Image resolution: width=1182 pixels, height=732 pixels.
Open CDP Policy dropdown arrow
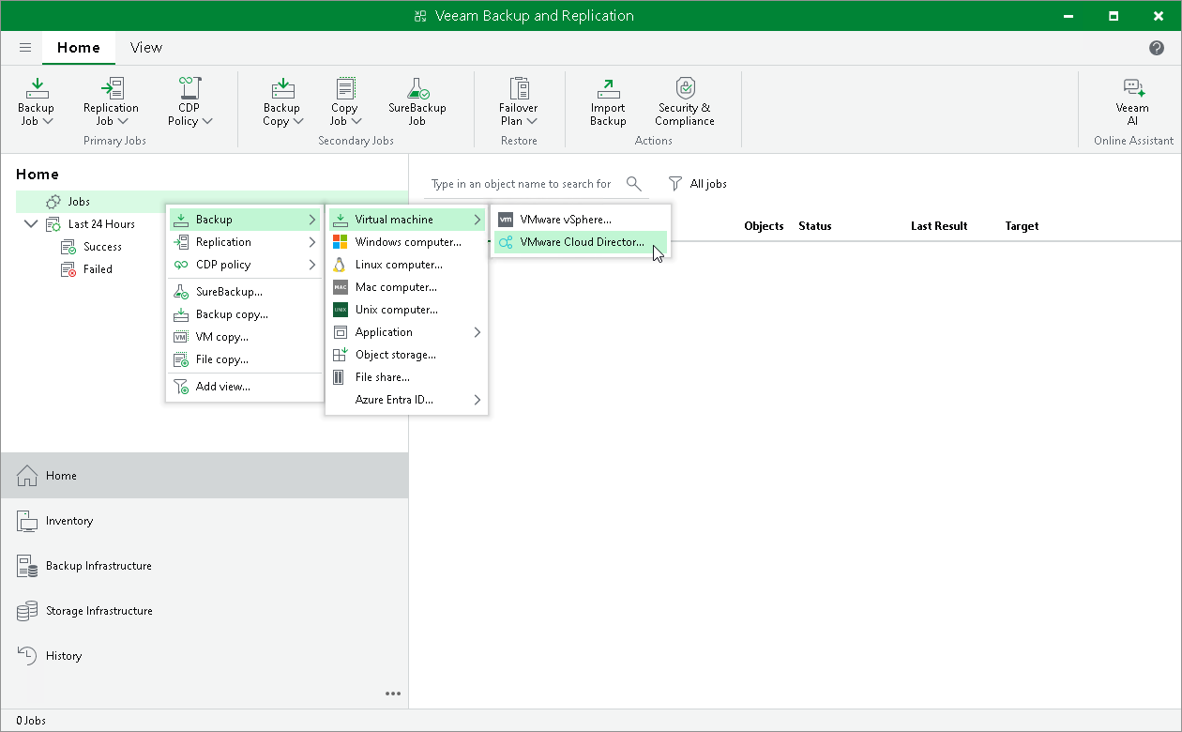coord(207,121)
